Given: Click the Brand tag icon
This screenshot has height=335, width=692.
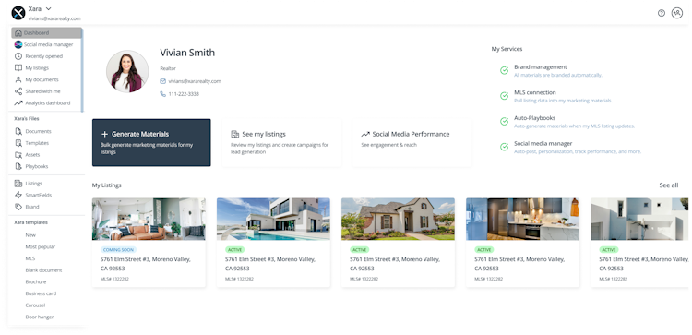Looking at the screenshot, I should 18,207.
